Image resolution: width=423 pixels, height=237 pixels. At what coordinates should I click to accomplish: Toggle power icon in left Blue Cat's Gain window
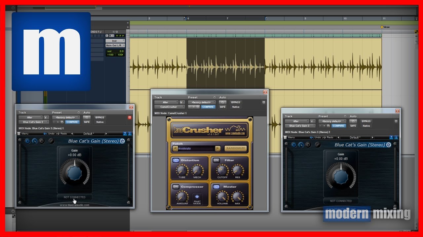(27, 141)
